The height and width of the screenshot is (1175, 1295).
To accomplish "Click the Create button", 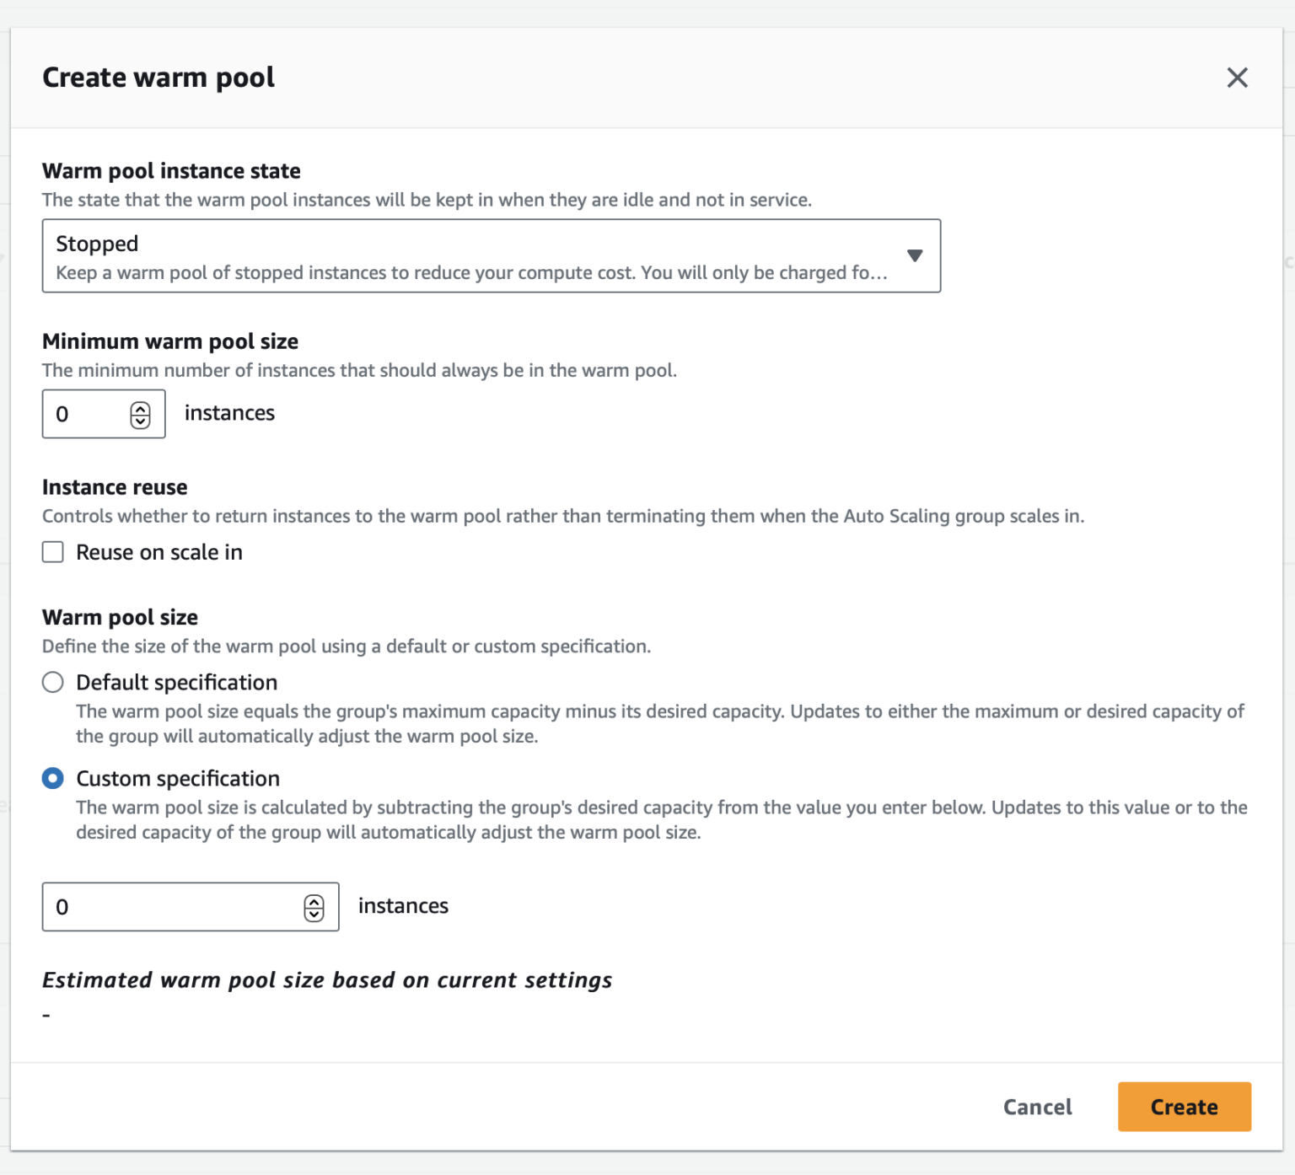I will pos(1184,1107).
